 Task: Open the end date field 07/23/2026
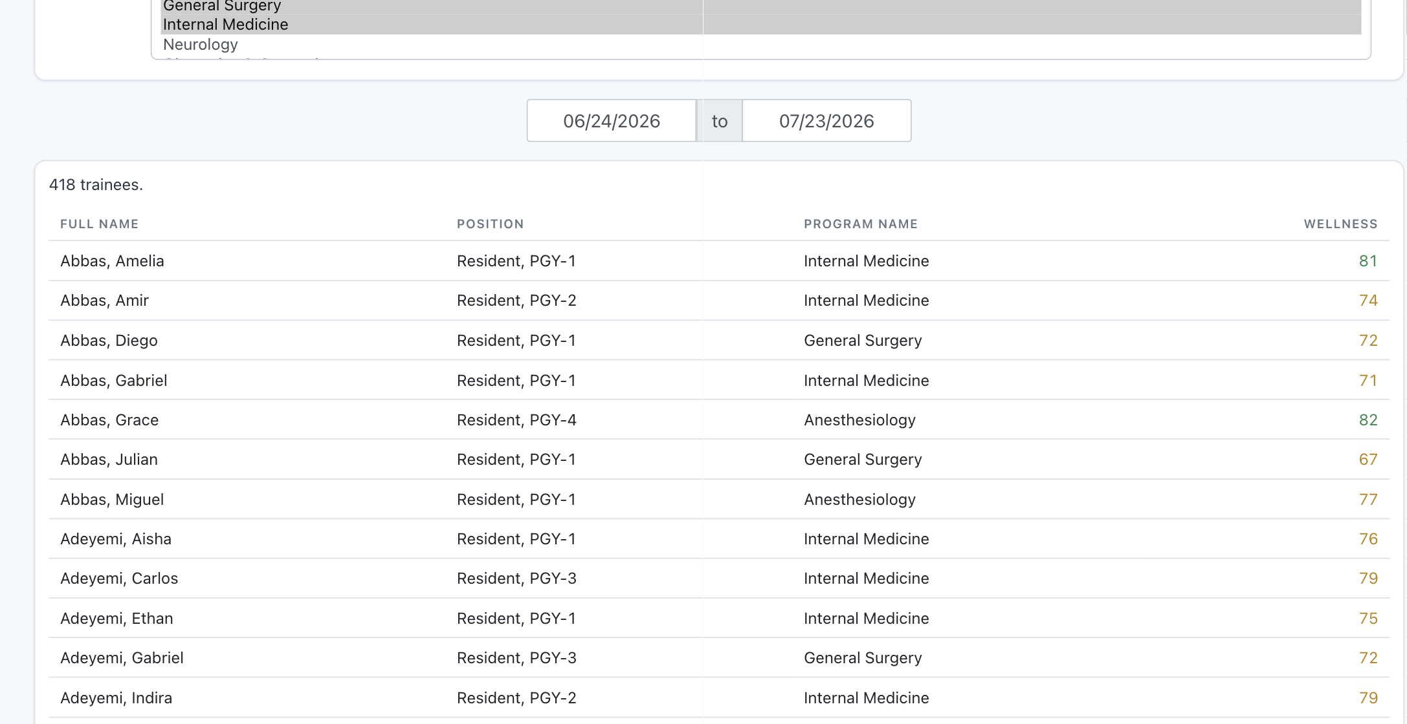826,121
